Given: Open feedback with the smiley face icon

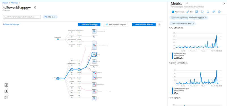Looking at the screenshot, I should point(219,12).
